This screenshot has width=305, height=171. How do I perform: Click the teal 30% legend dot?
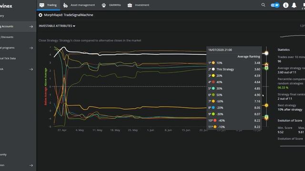(x=213, y=88)
